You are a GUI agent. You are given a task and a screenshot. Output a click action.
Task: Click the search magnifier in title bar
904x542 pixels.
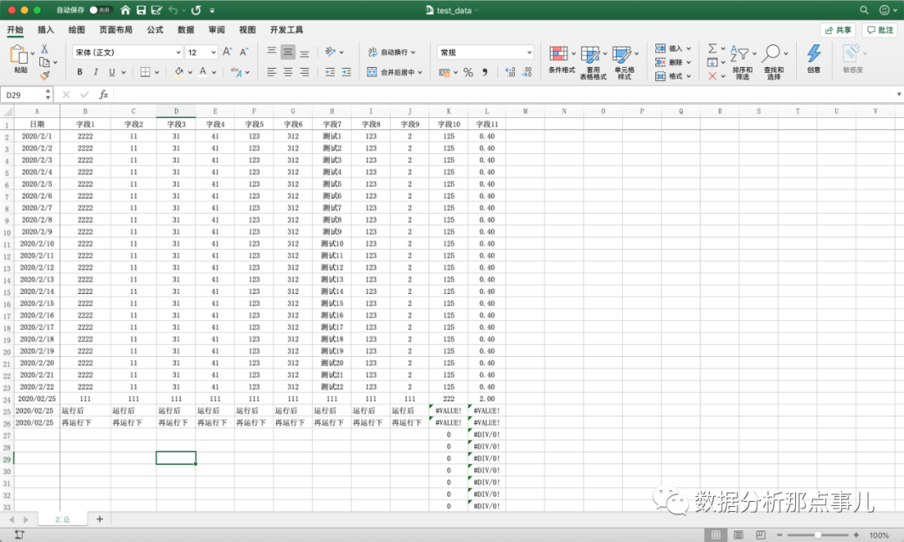pyautogui.click(x=864, y=10)
